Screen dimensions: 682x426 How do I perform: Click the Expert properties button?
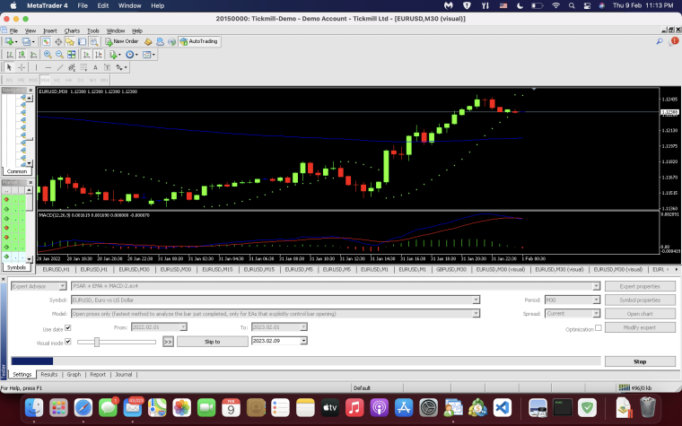640,286
